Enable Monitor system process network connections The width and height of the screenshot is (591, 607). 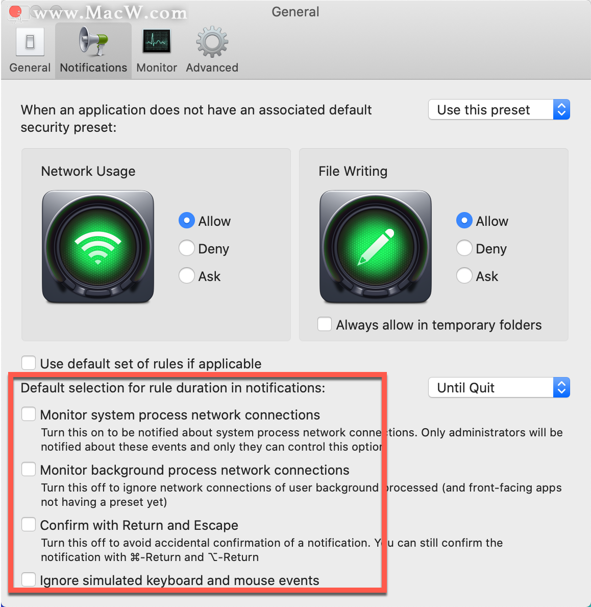click(x=29, y=414)
